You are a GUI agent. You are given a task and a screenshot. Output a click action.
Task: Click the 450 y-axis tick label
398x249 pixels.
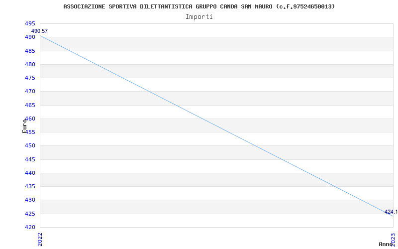[x=30, y=146]
